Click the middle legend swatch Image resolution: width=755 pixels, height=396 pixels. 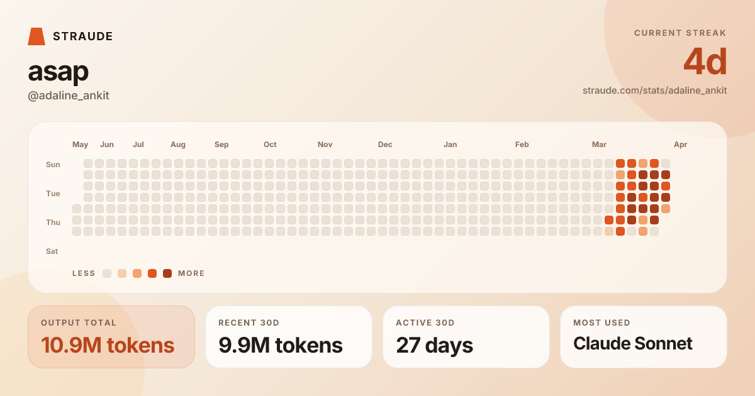coord(137,273)
